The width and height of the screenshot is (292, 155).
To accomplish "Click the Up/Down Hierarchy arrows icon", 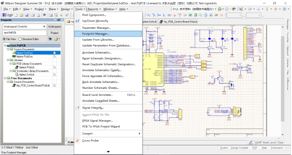I will [x=77, y=21].
